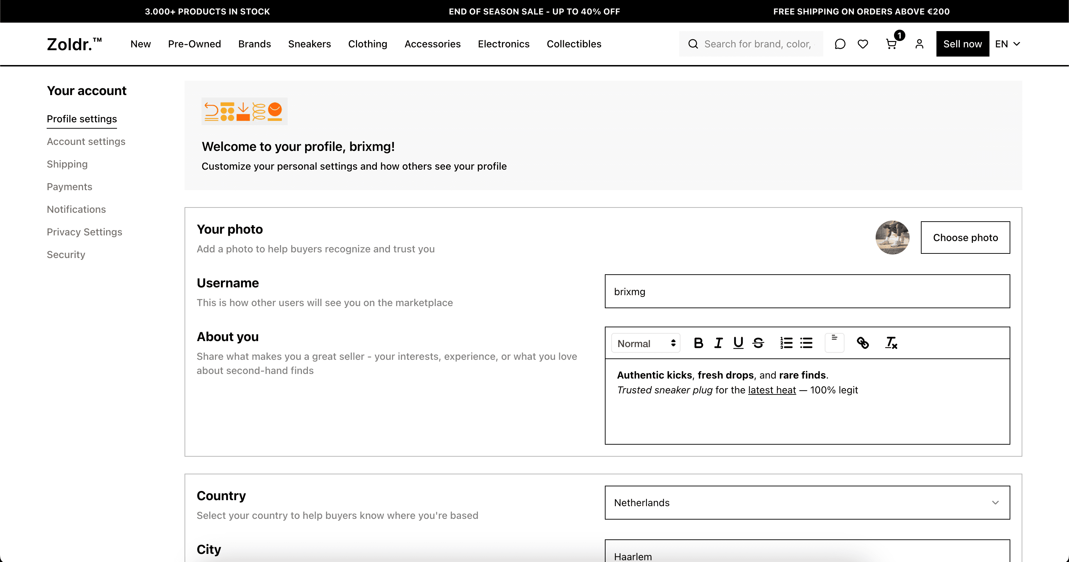Insert a hyperlink in the About you text
The image size is (1069, 562).
click(x=863, y=343)
